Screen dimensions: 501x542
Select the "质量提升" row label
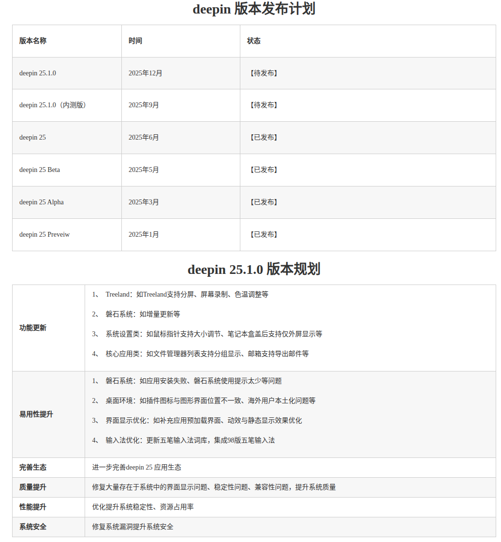[33, 487]
